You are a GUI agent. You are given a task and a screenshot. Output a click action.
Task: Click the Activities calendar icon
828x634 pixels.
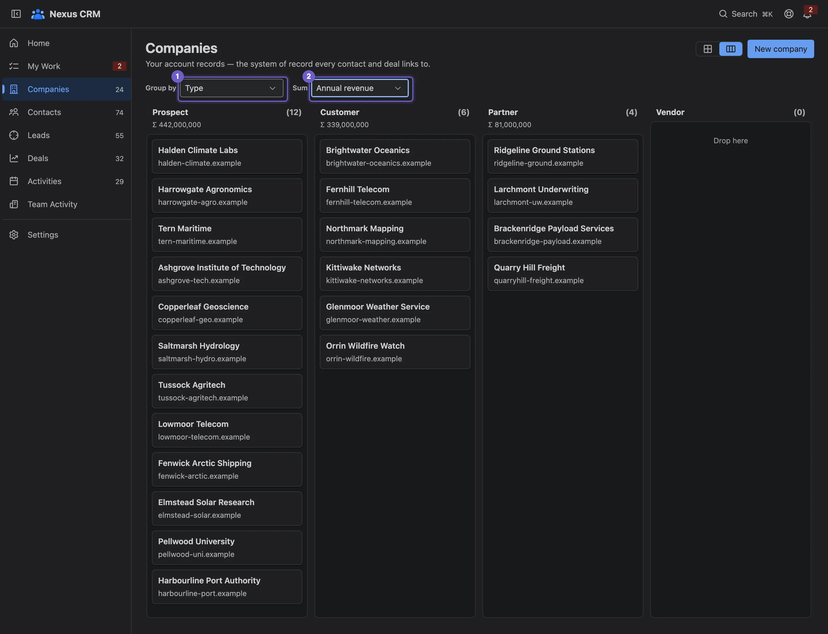coord(14,181)
